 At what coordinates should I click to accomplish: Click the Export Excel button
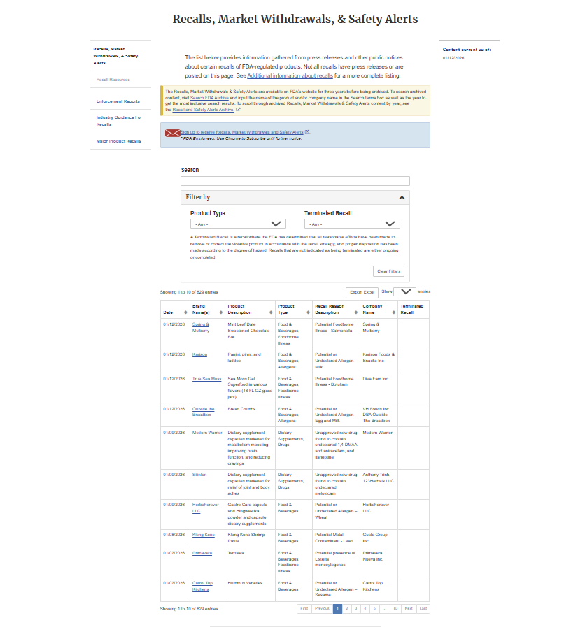pyautogui.click(x=362, y=292)
